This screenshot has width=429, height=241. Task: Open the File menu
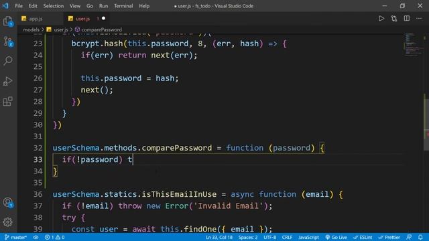coord(19,6)
